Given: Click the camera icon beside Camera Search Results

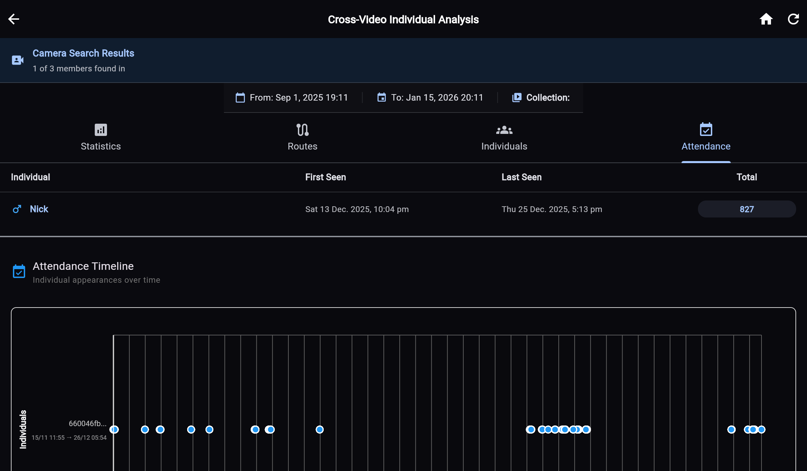Looking at the screenshot, I should point(17,60).
